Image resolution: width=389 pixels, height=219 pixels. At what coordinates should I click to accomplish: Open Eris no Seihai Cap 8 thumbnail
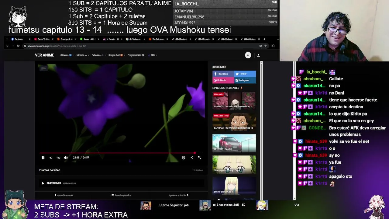234,186
